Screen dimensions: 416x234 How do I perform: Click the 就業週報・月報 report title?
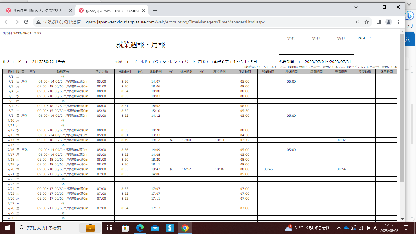141,44
